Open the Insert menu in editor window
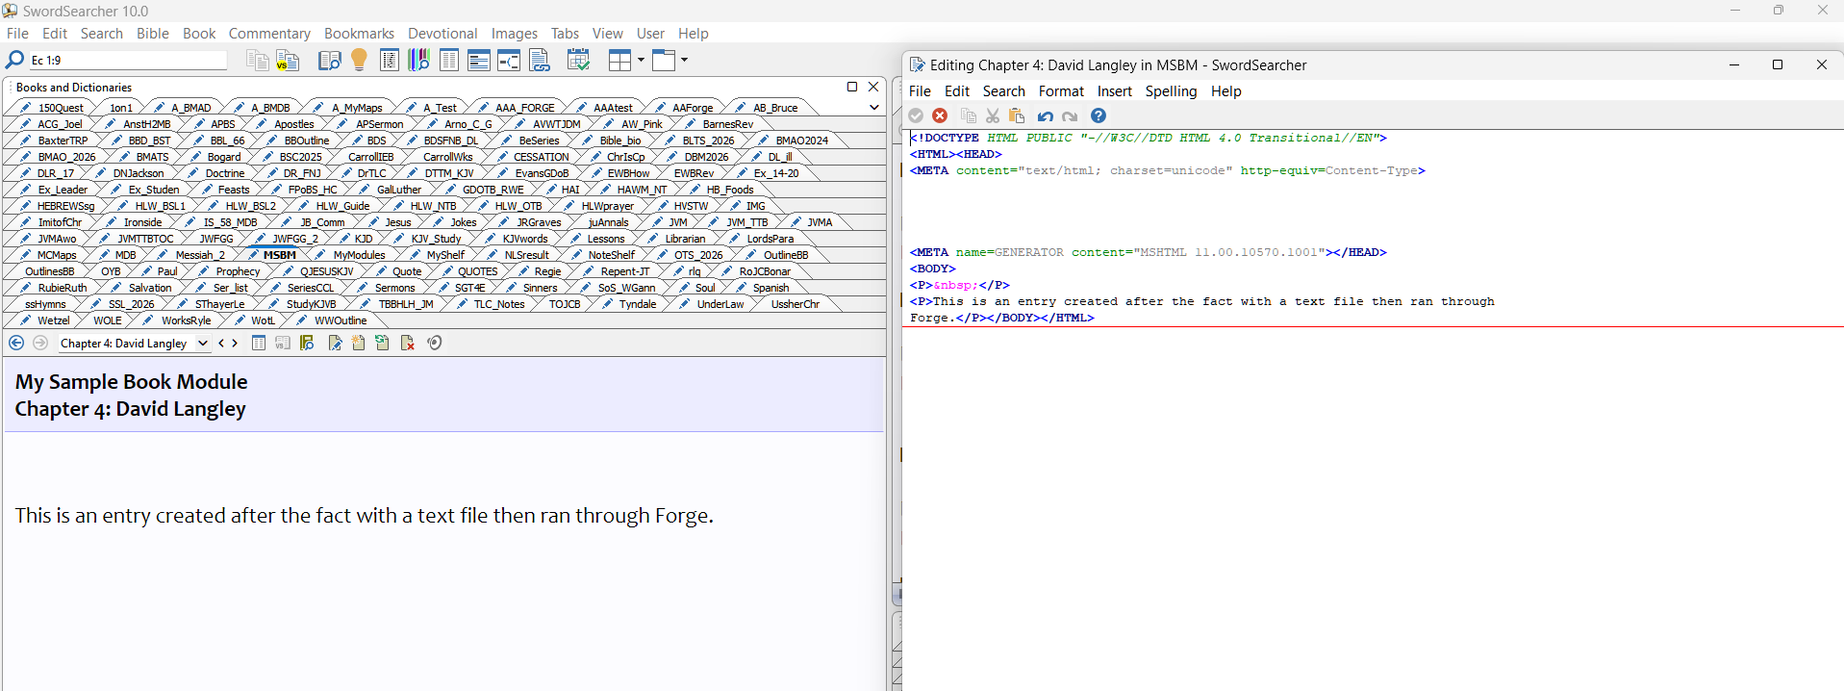This screenshot has height=691, width=1844. point(1115,91)
